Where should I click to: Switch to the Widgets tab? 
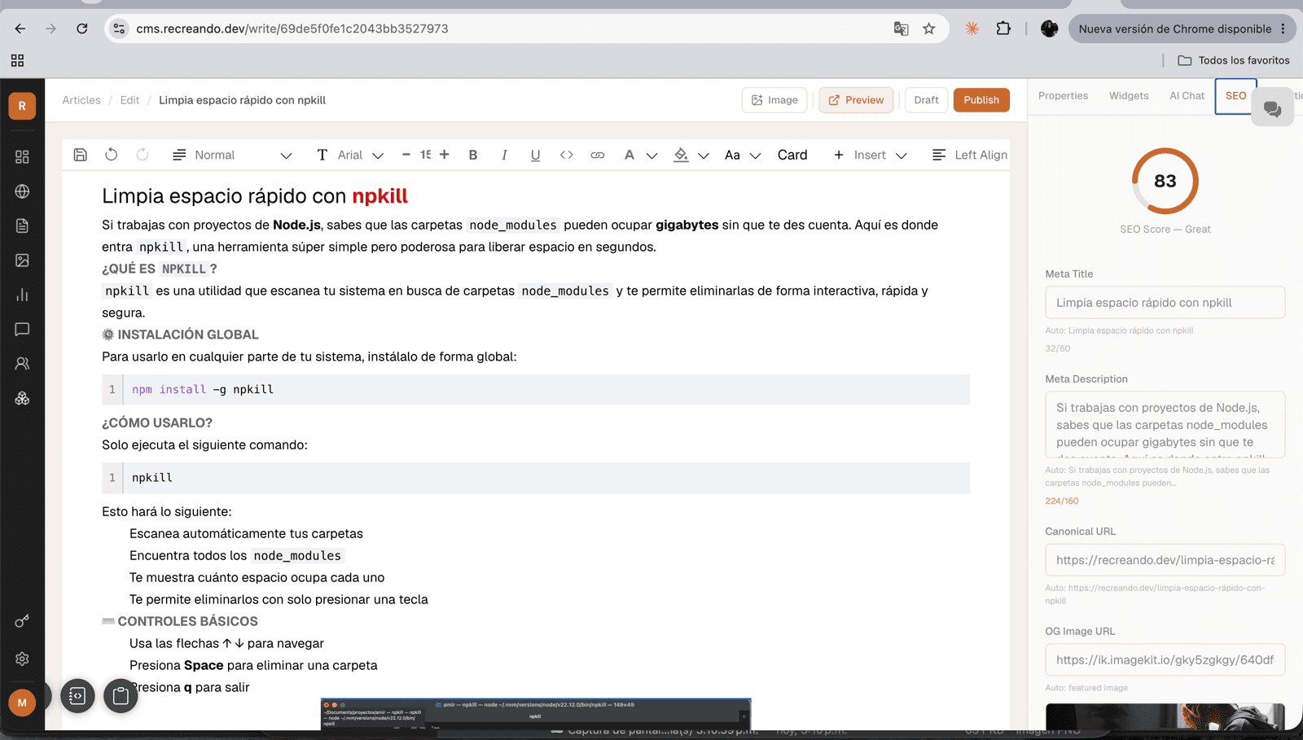tap(1129, 95)
